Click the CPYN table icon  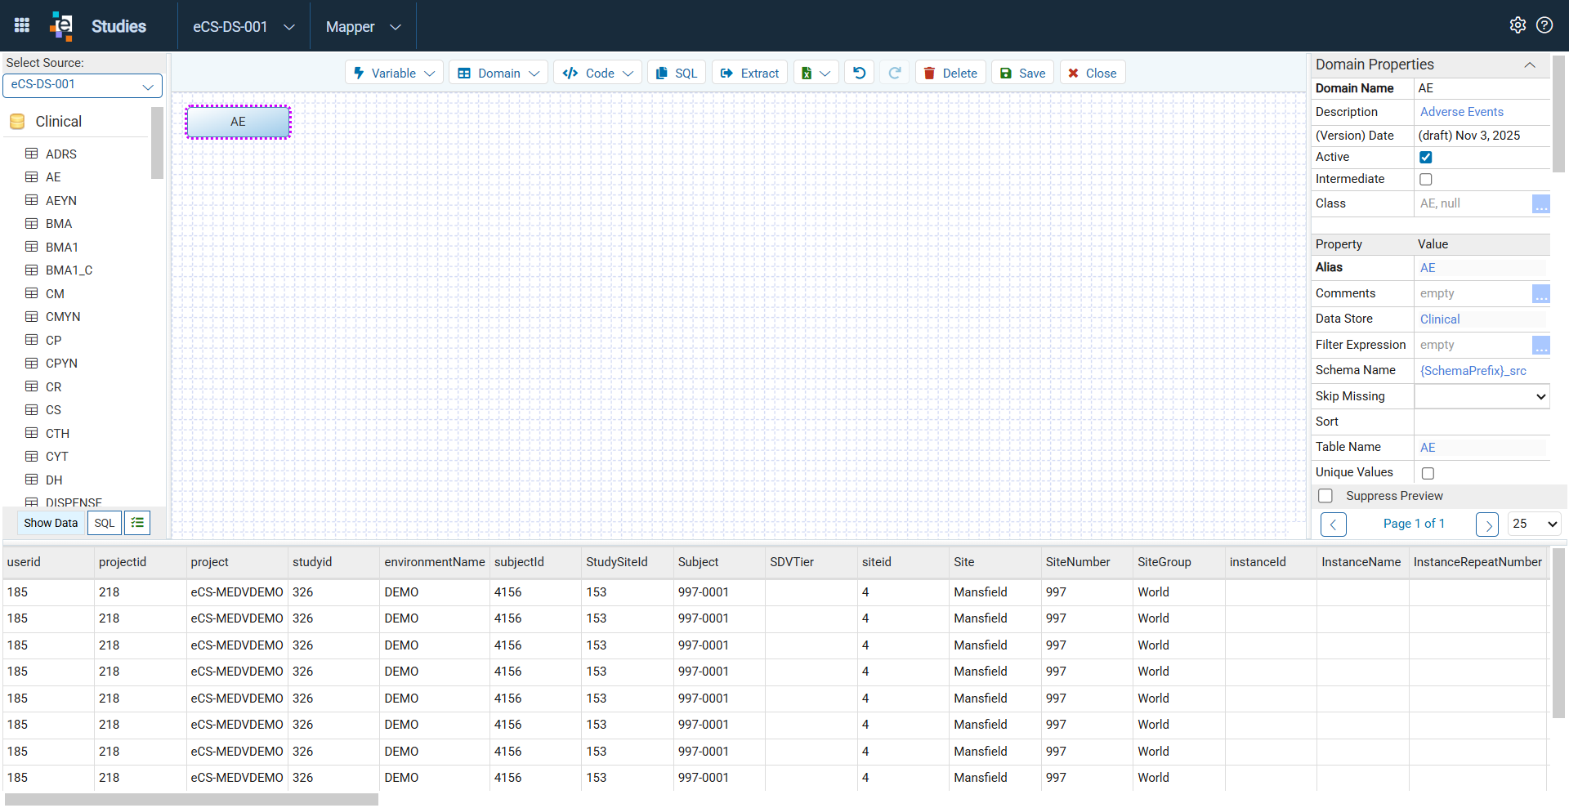tap(32, 363)
